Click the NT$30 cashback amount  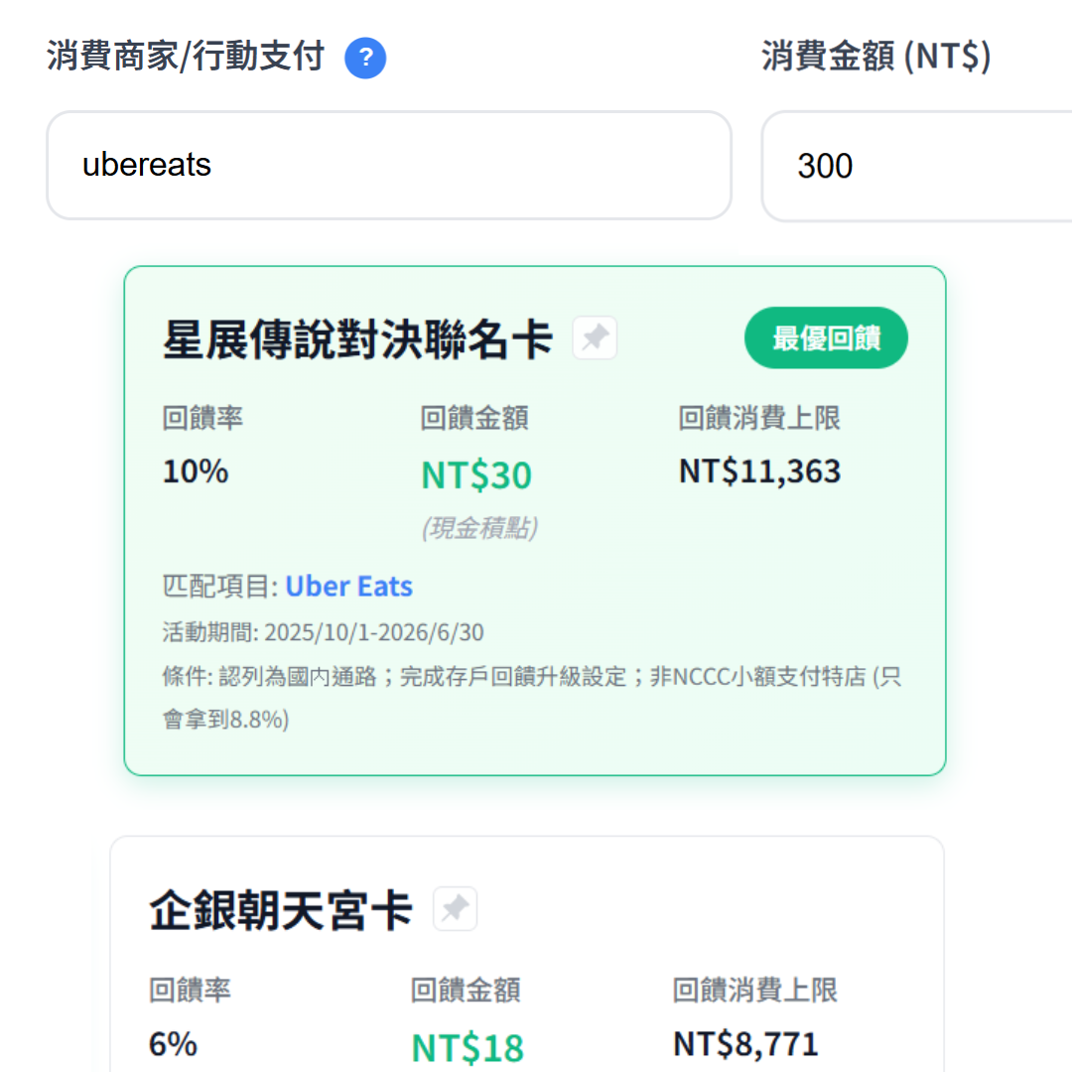[x=475, y=475]
